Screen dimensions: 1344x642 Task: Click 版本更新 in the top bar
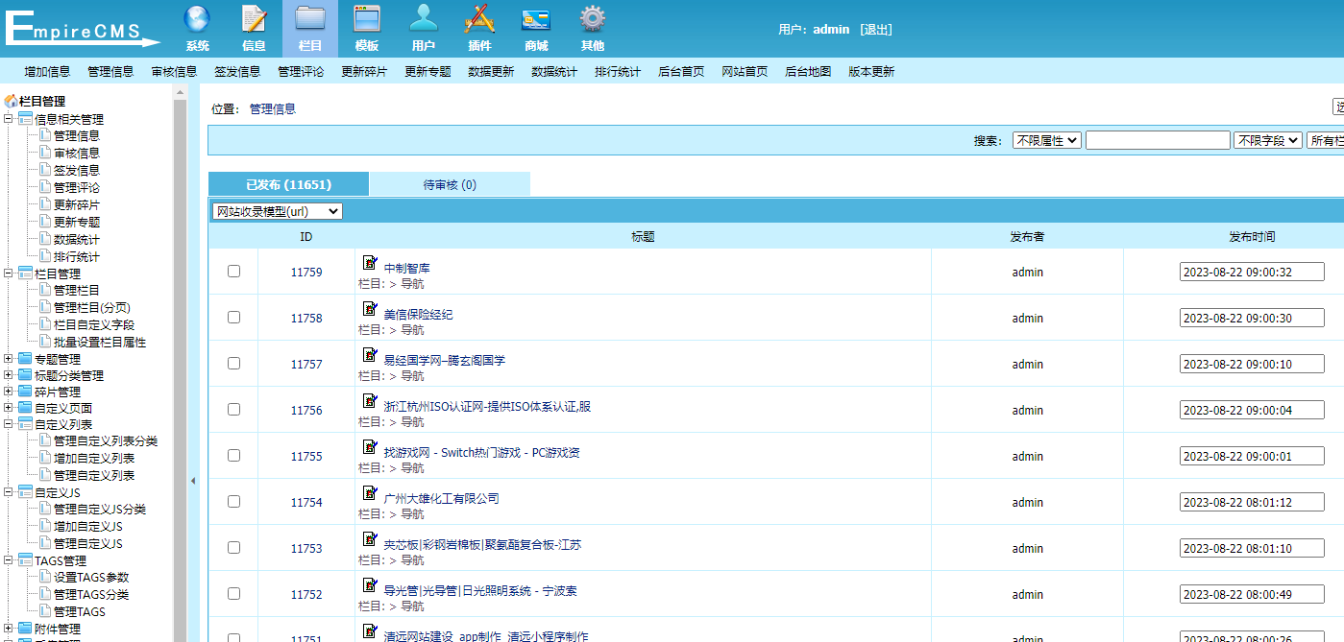coord(871,72)
